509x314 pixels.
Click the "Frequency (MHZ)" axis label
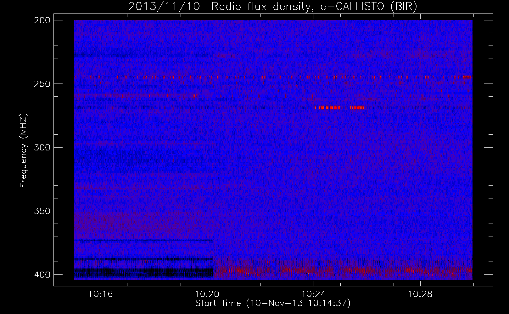24,151
